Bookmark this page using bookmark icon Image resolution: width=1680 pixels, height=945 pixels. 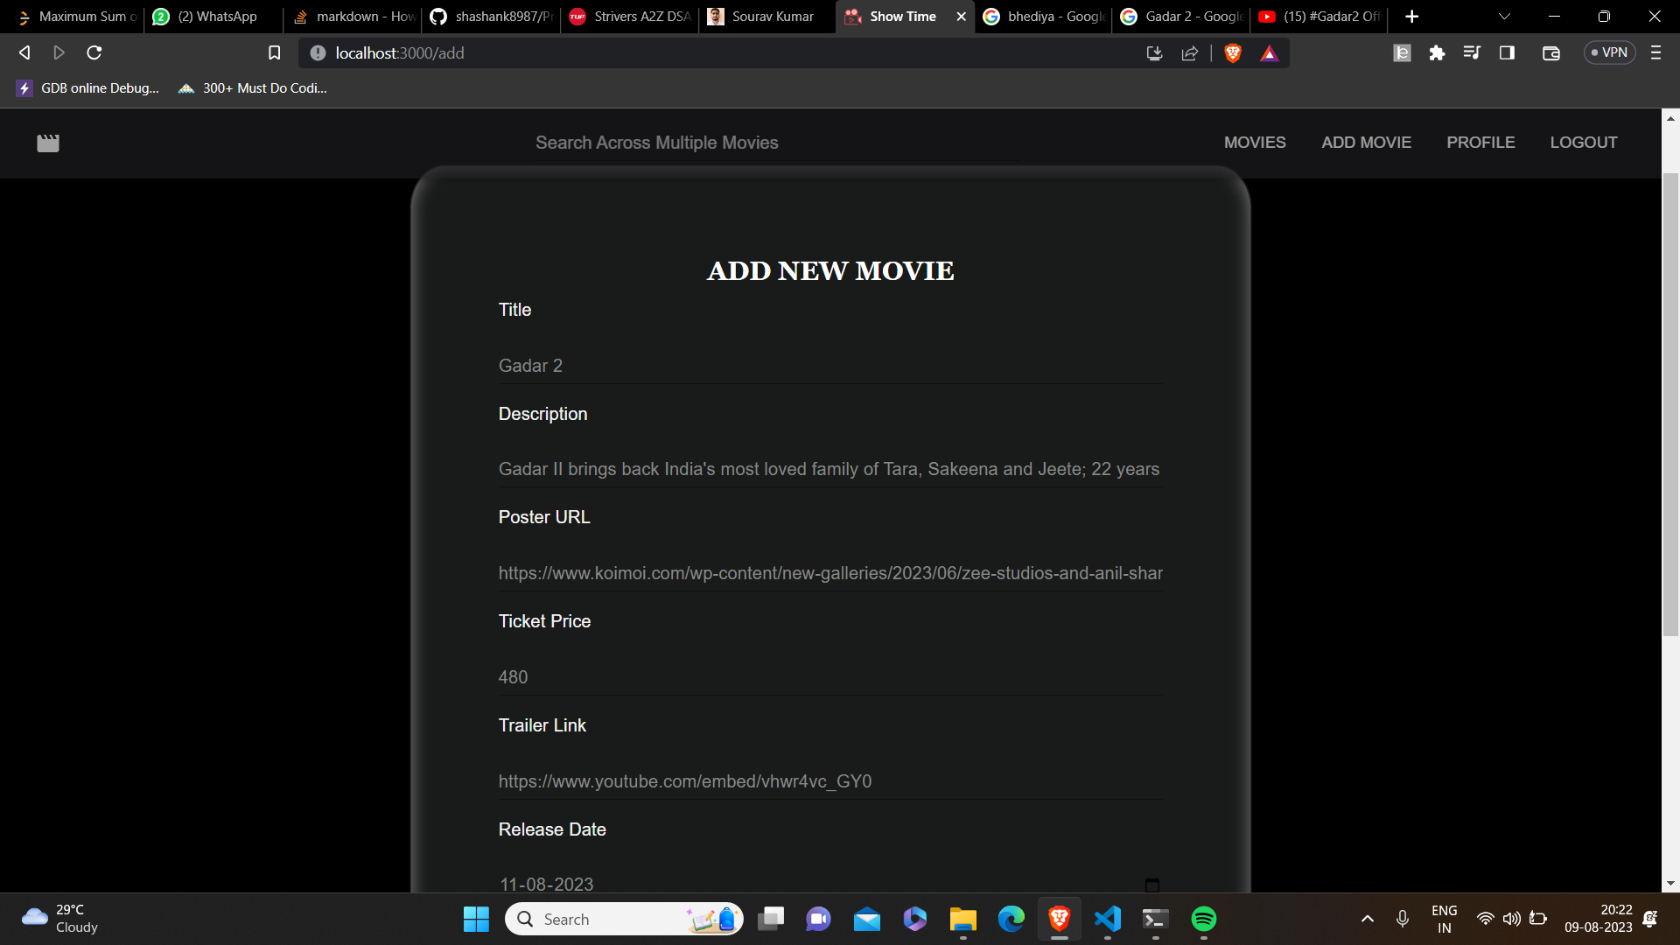pos(274,53)
